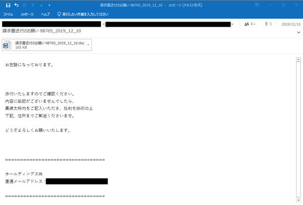This screenshot has width=303, height=205.
Task: Click the signature text ホールディングス株
Action: pyautogui.click(x=24, y=174)
